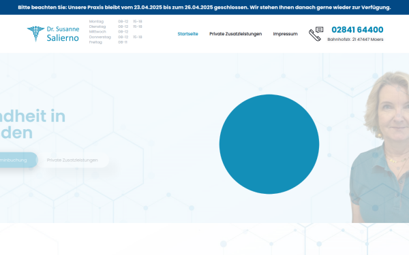Click the closure notice banner text
This screenshot has width=409, height=255.
tap(204, 7)
